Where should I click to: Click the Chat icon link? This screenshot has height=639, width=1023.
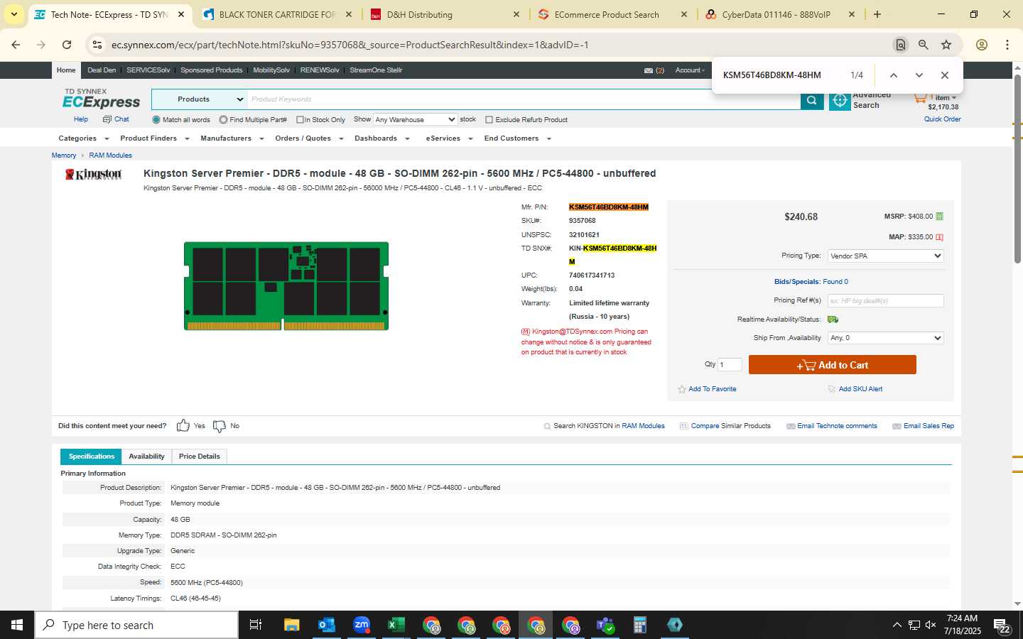point(116,119)
